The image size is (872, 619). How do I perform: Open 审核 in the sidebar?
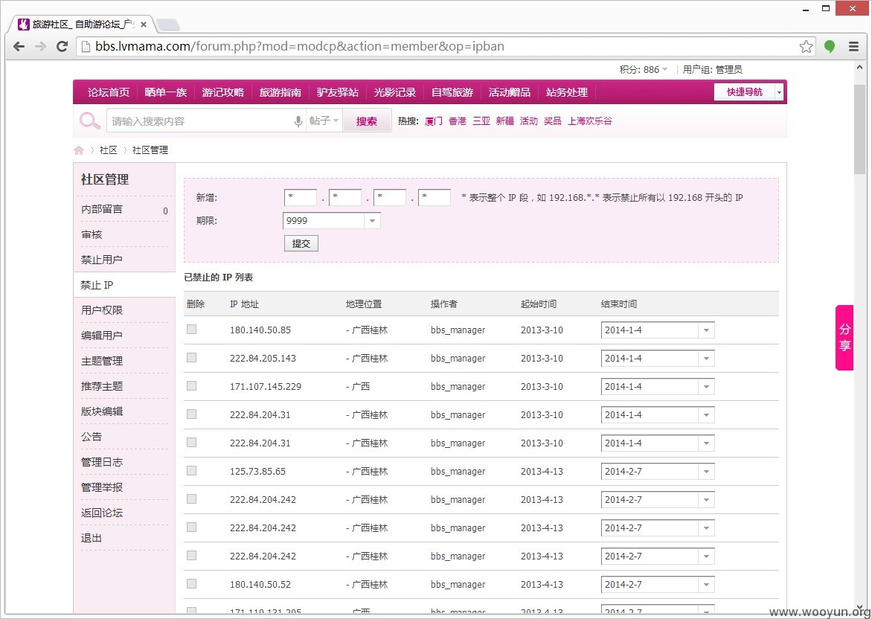coord(92,234)
